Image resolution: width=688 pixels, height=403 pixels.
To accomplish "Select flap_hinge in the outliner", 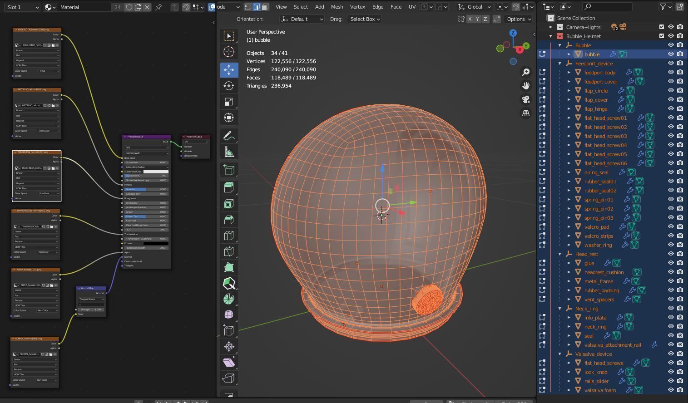I will tap(596, 108).
